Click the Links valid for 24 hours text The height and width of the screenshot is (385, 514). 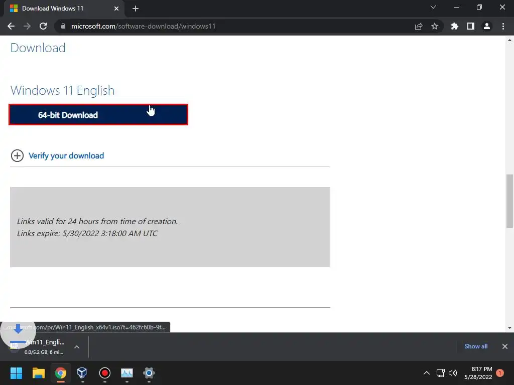pyautogui.click(x=97, y=221)
